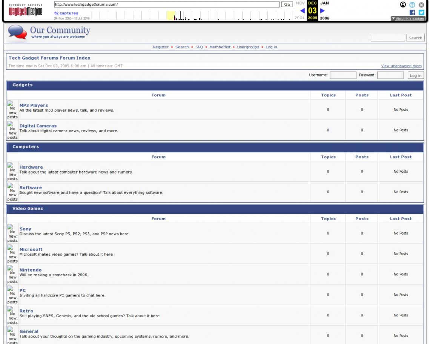
Task: Select the 2006 year label
Action: [324, 18]
